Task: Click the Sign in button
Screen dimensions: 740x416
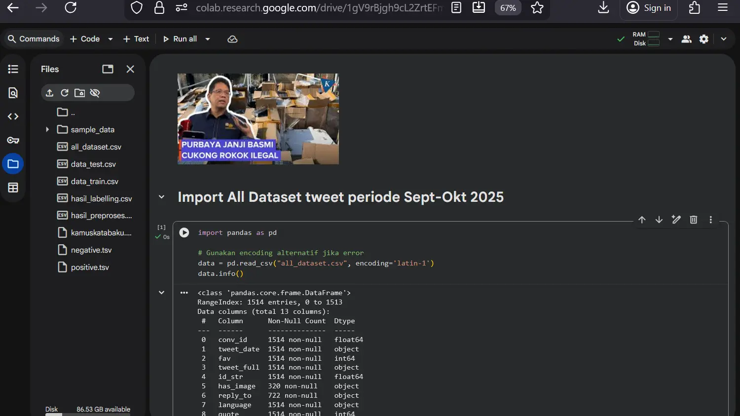Action: (648, 7)
